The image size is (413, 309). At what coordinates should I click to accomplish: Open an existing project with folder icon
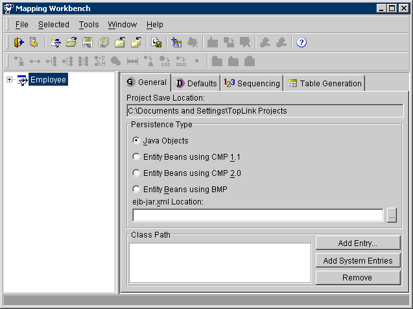pyautogui.click(x=71, y=42)
